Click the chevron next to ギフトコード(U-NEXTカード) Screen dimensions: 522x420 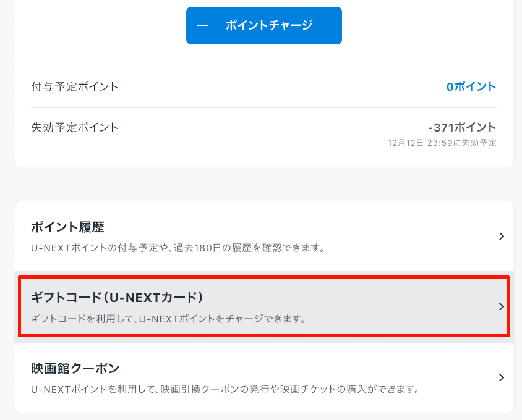point(502,307)
